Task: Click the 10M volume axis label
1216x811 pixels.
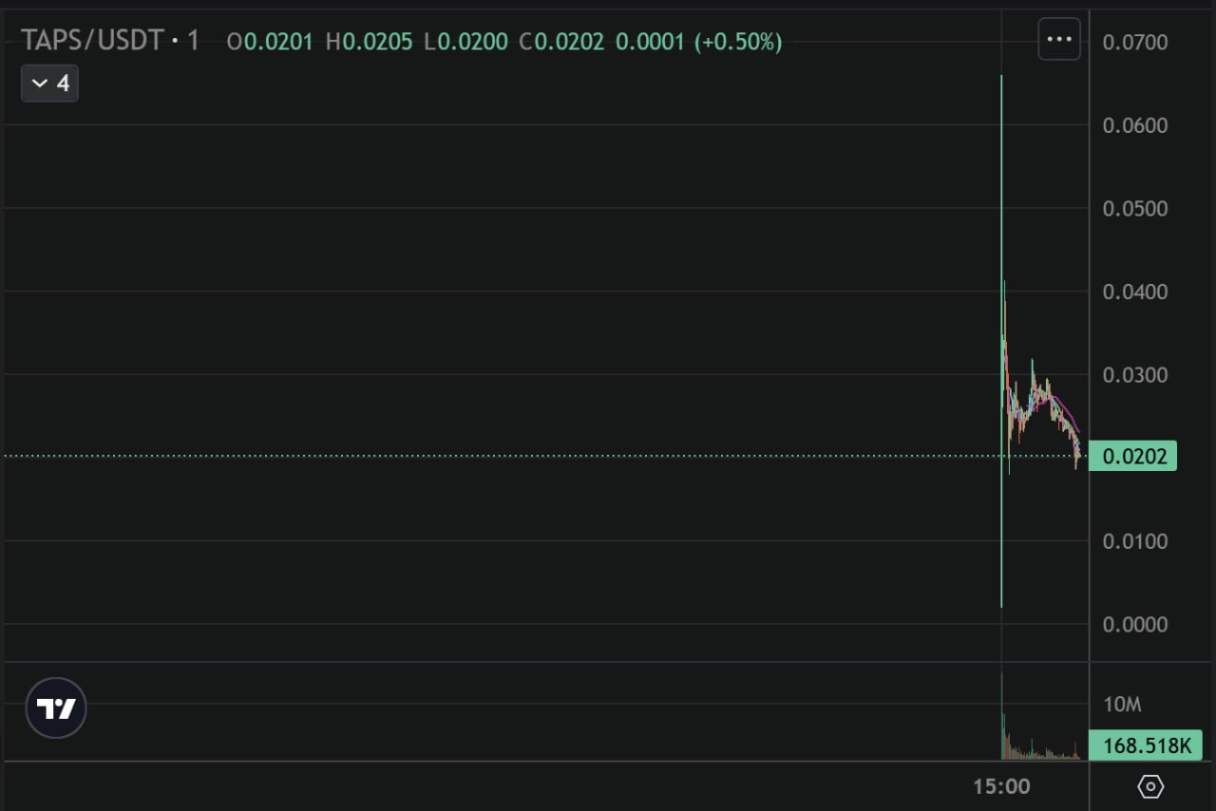Action: click(1122, 705)
